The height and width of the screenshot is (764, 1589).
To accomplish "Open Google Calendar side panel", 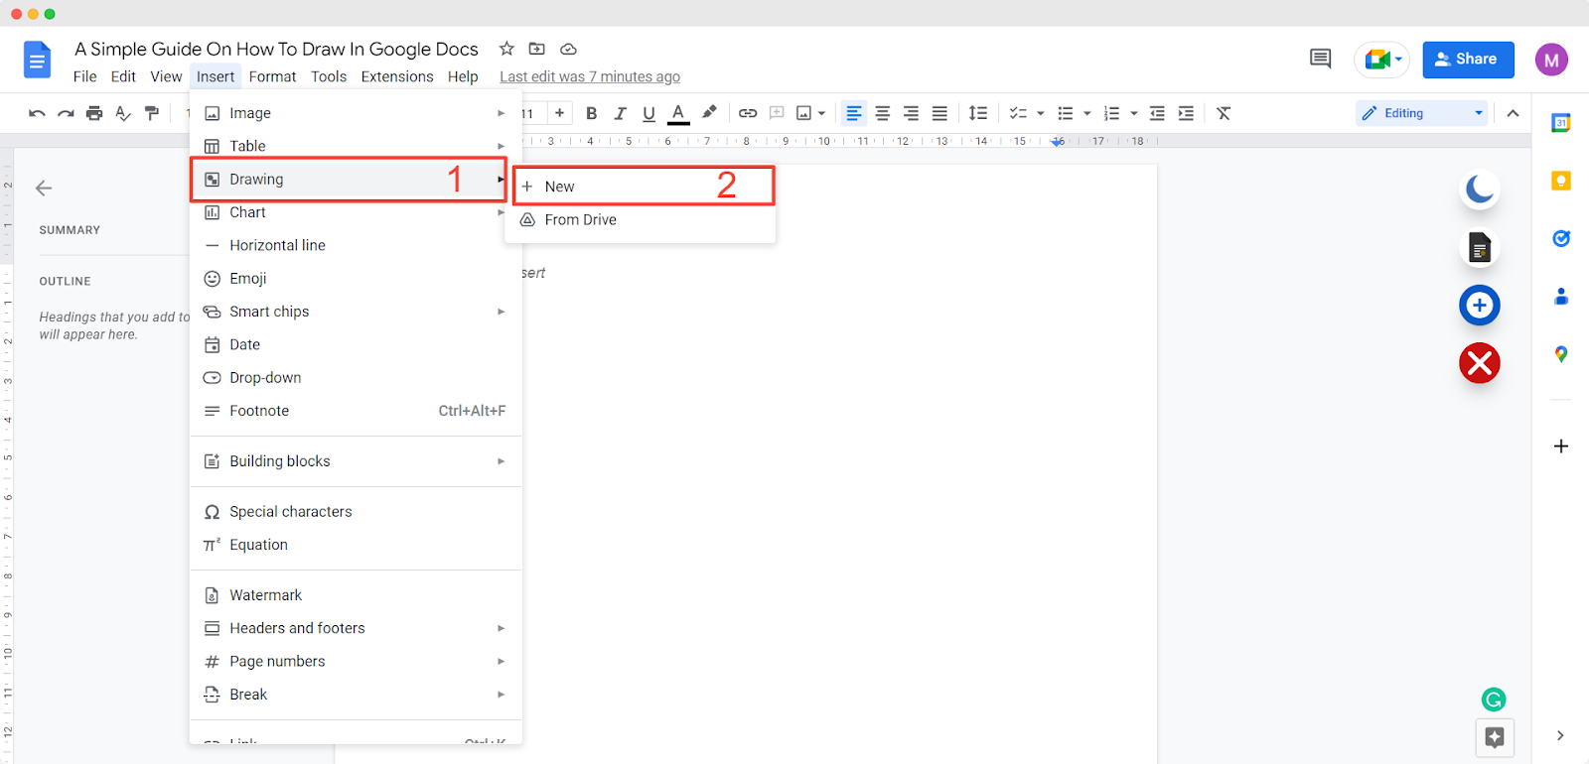I will (1561, 123).
